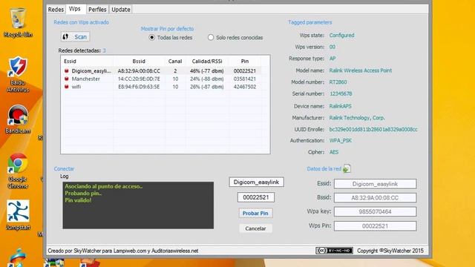Open Jumpstart desktop shortcut
This screenshot has height=267, width=475.
pos(18,215)
